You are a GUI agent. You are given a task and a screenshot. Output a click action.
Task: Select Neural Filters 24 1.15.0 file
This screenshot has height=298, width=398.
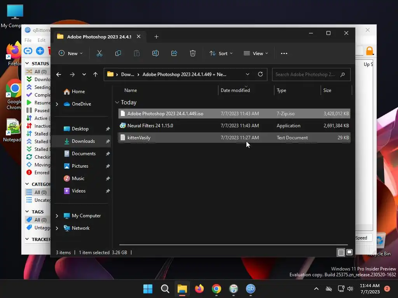[x=234, y=126]
